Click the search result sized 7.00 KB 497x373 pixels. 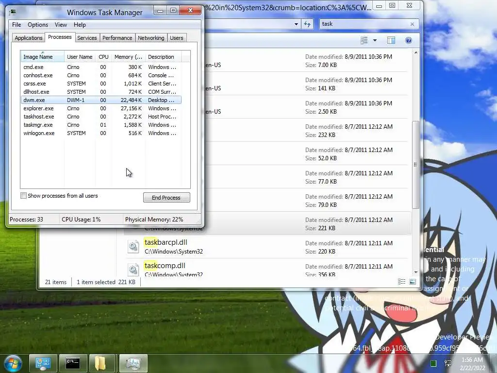click(307, 61)
